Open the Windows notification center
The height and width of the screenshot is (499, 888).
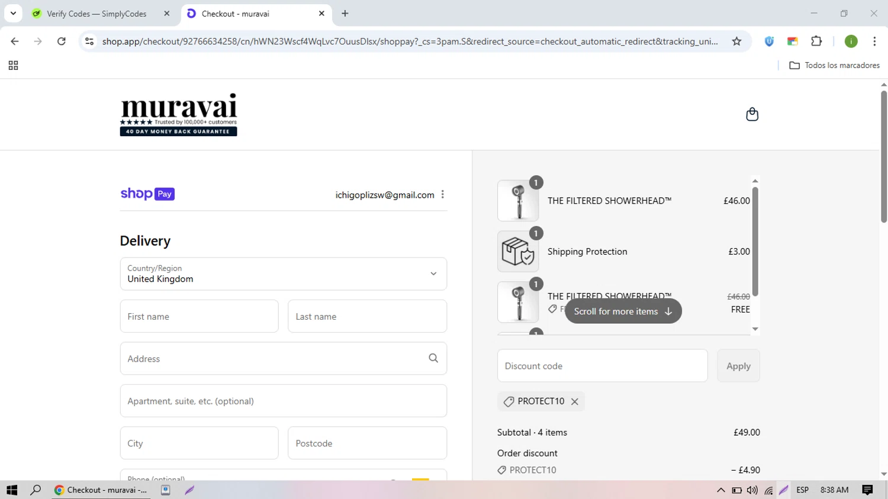click(868, 490)
